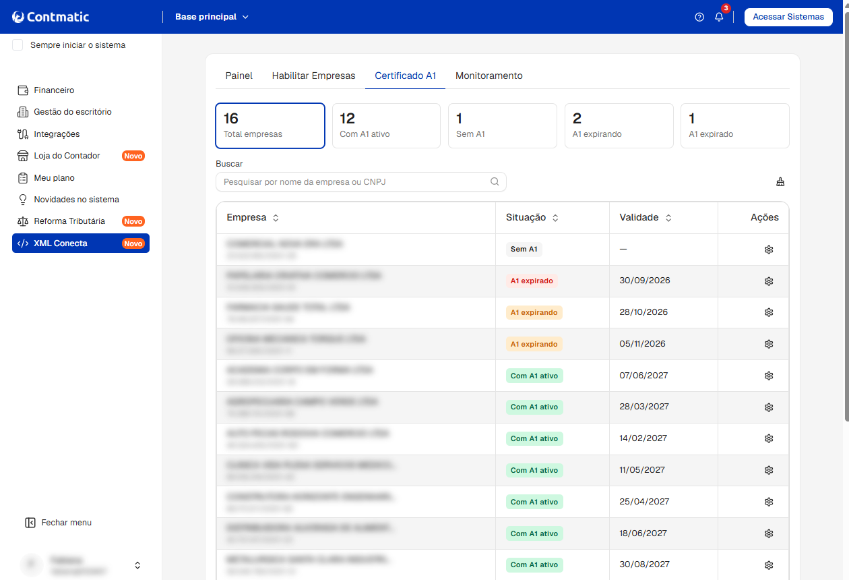Click the Sem A1 status badge
Viewport: 849px width, 580px height.
pos(524,249)
